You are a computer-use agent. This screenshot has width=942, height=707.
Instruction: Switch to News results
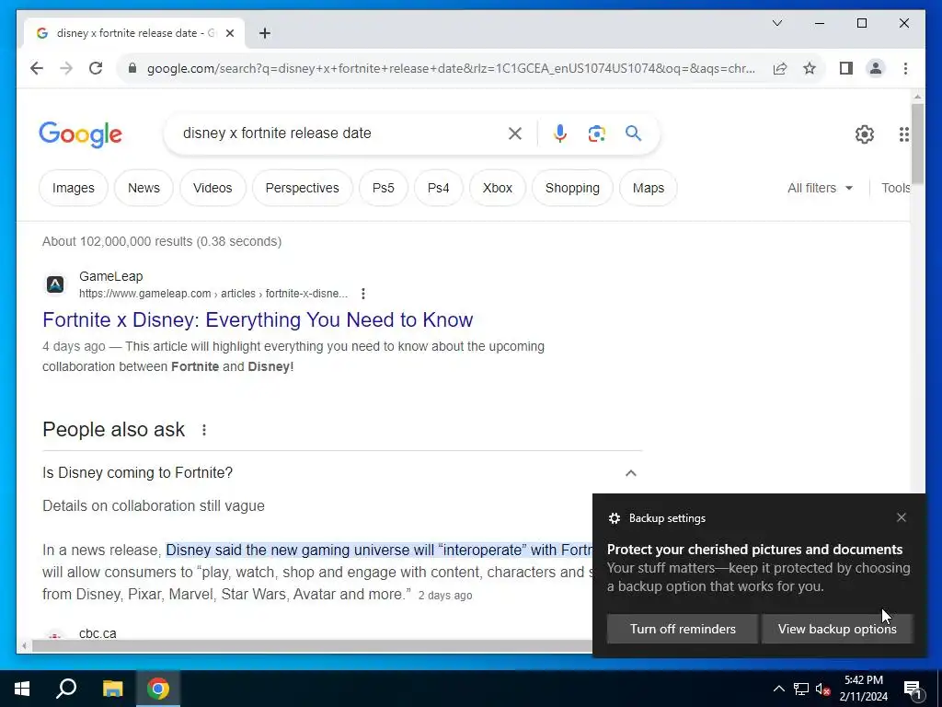pos(144,188)
